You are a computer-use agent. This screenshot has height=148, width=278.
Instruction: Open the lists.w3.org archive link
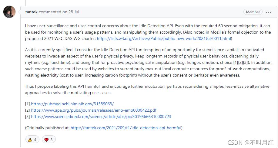click(164, 38)
